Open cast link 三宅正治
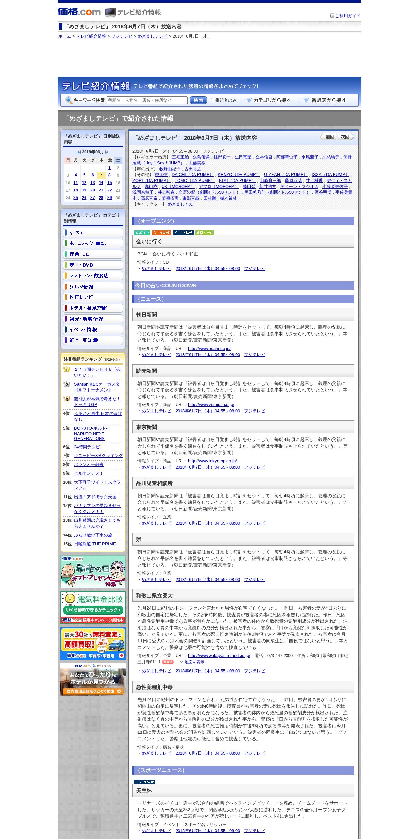Viewport: 419px width, 839px height. [180, 157]
